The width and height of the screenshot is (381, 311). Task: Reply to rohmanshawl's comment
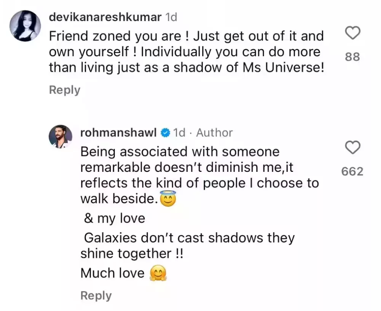(x=96, y=296)
